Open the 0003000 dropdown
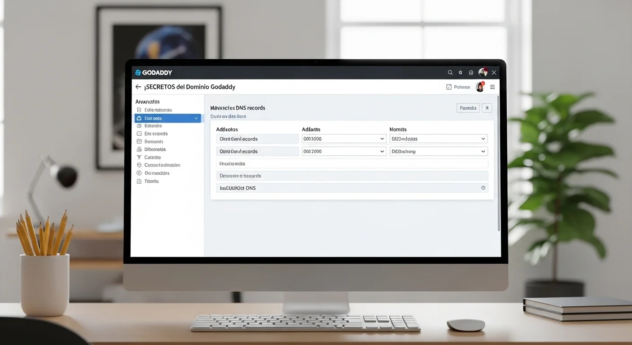This screenshot has width=632, height=345. 344,139
